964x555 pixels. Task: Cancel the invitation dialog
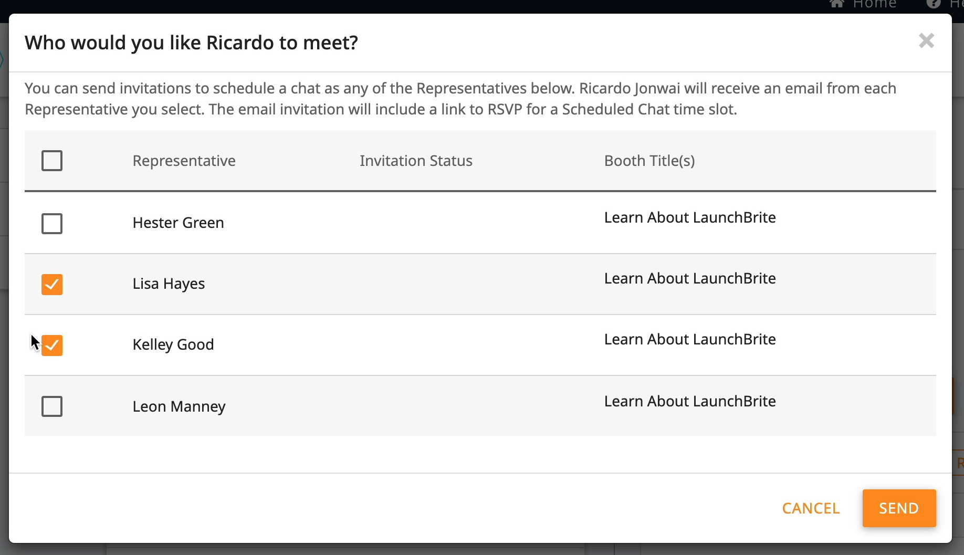811,508
